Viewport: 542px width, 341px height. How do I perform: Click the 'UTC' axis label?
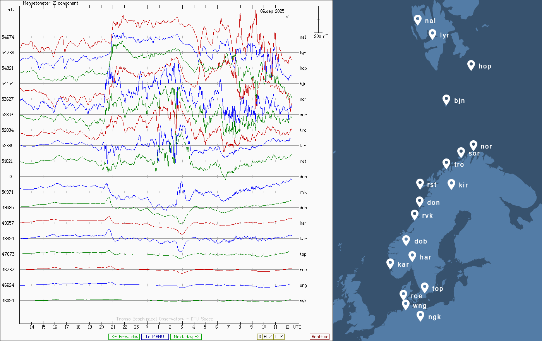tap(297, 327)
